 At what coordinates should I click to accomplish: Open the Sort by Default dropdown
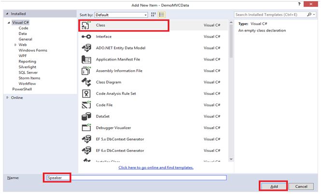[121, 15]
